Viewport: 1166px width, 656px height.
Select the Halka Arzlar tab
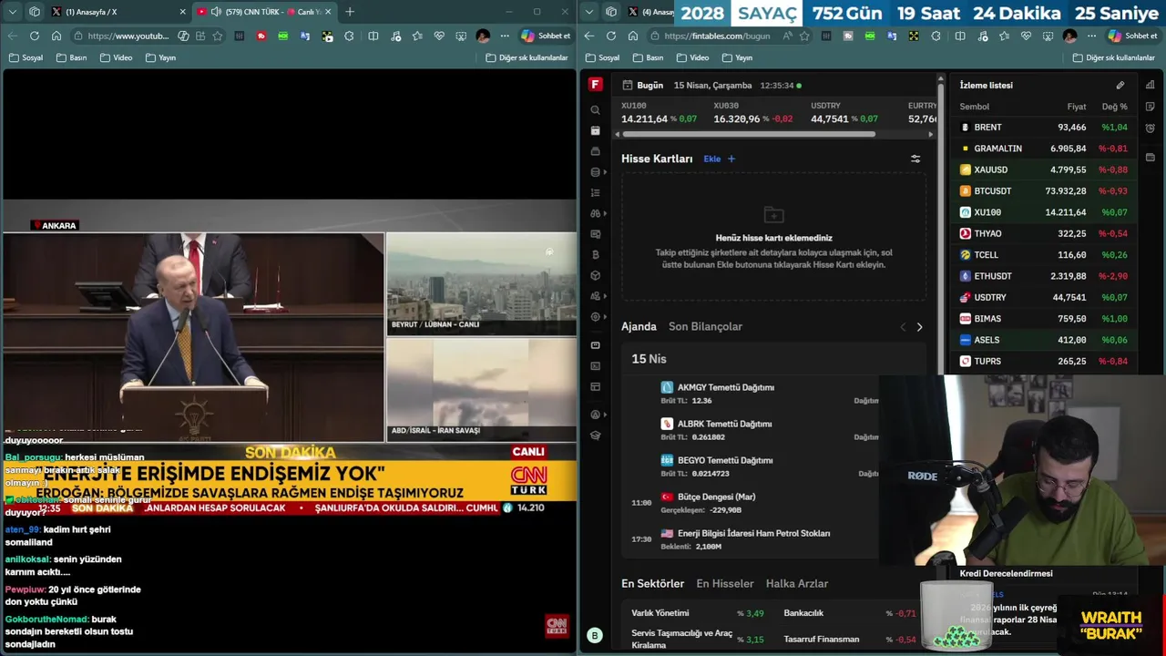tap(797, 583)
